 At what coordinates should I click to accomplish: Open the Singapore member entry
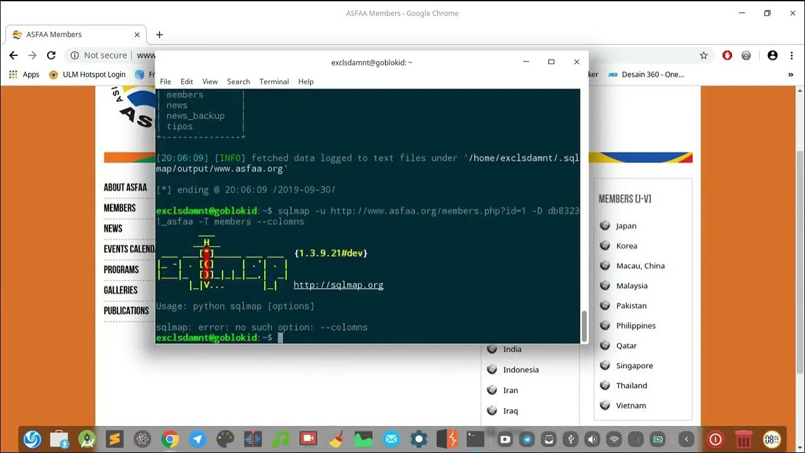[635, 366]
